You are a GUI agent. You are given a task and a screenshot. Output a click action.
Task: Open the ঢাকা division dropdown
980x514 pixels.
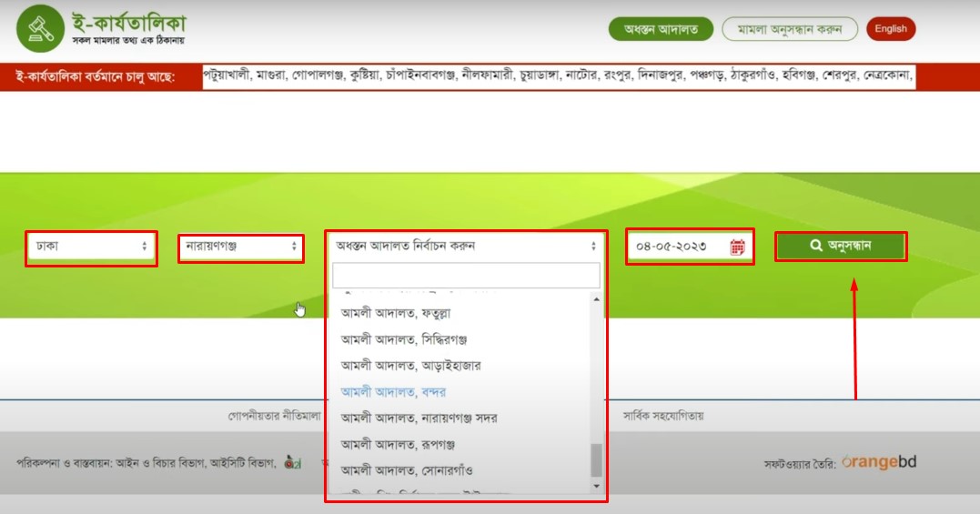pos(91,247)
